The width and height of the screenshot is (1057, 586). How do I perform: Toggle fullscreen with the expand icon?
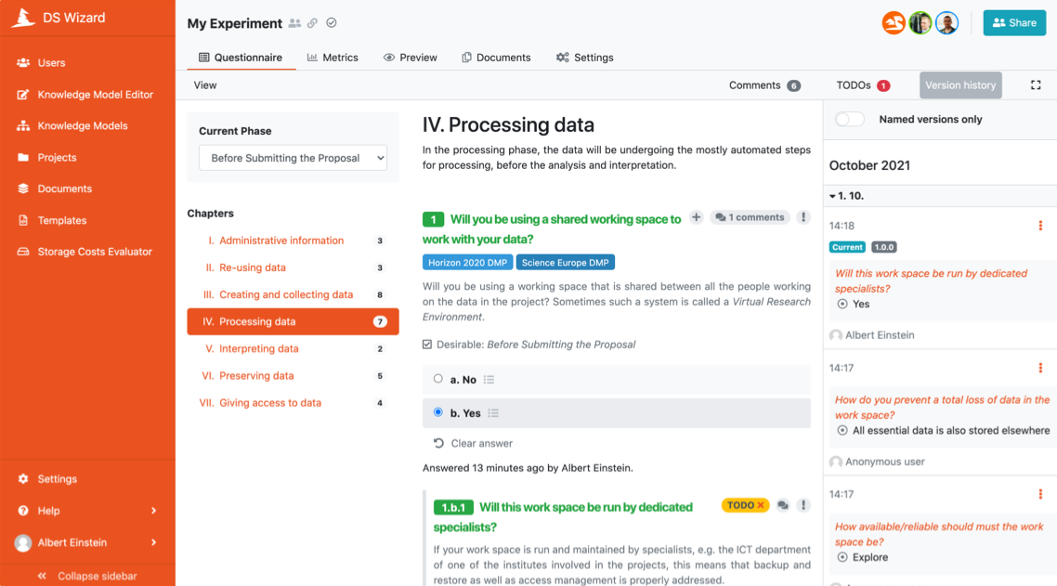tap(1037, 85)
